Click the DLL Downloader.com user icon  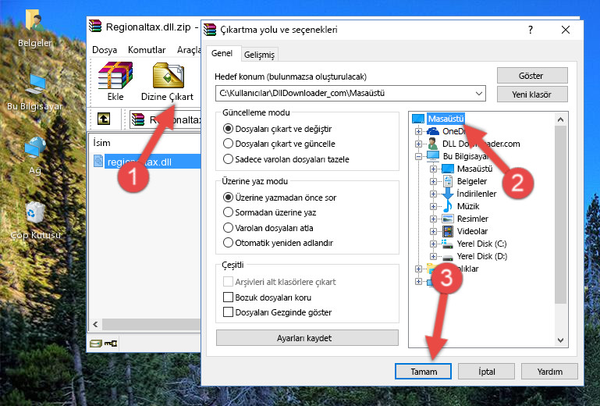click(x=433, y=144)
